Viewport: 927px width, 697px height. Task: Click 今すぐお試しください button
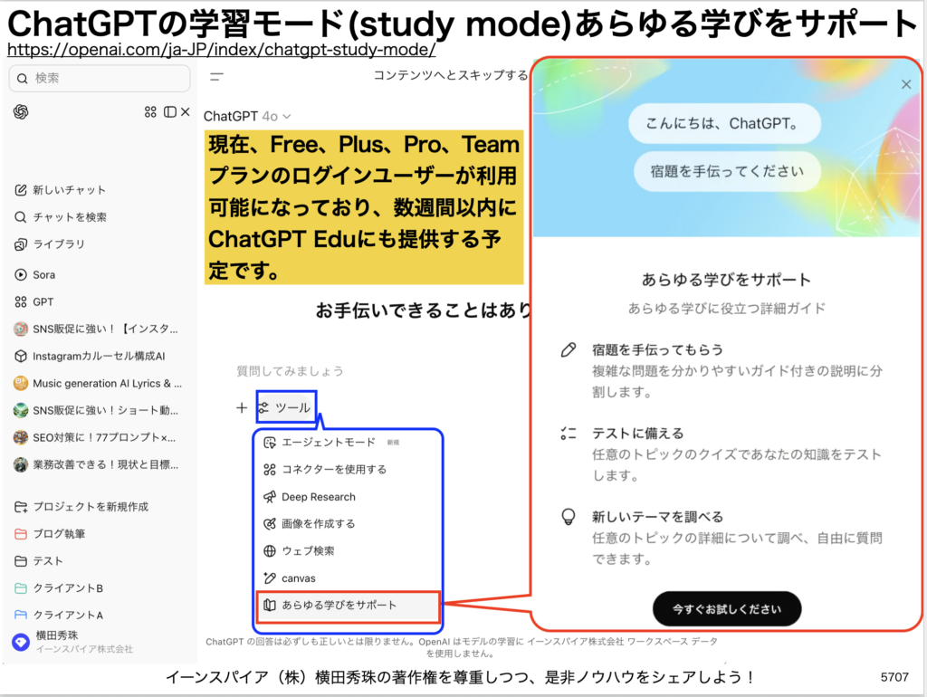727,608
